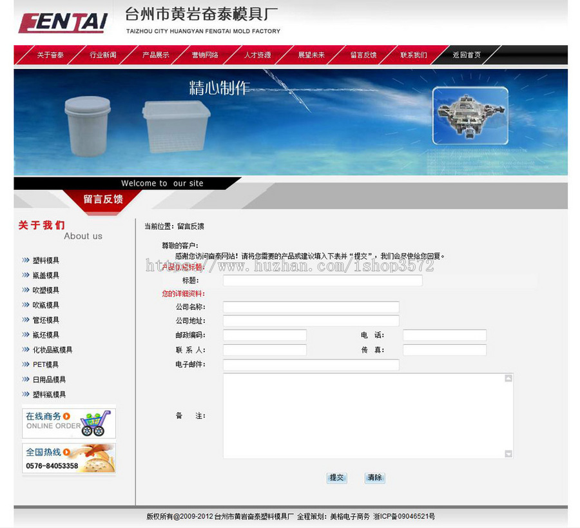Viewport: 580px width, 528px height.
Task: Open the 人才资源 navigation menu item
Action: click(257, 55)
